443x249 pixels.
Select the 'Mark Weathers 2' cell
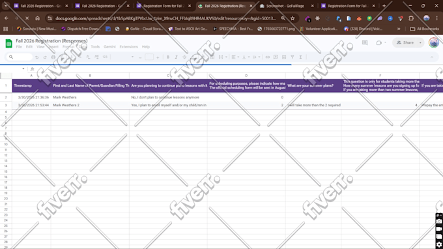click(x=90, y=105)
